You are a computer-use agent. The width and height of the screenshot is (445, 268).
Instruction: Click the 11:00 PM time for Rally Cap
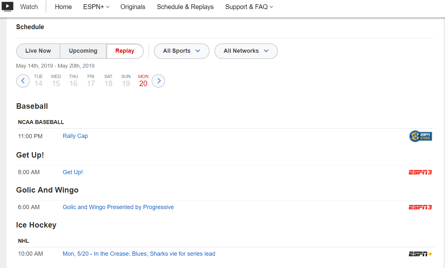pyautogui.click(x=30, y=136)
